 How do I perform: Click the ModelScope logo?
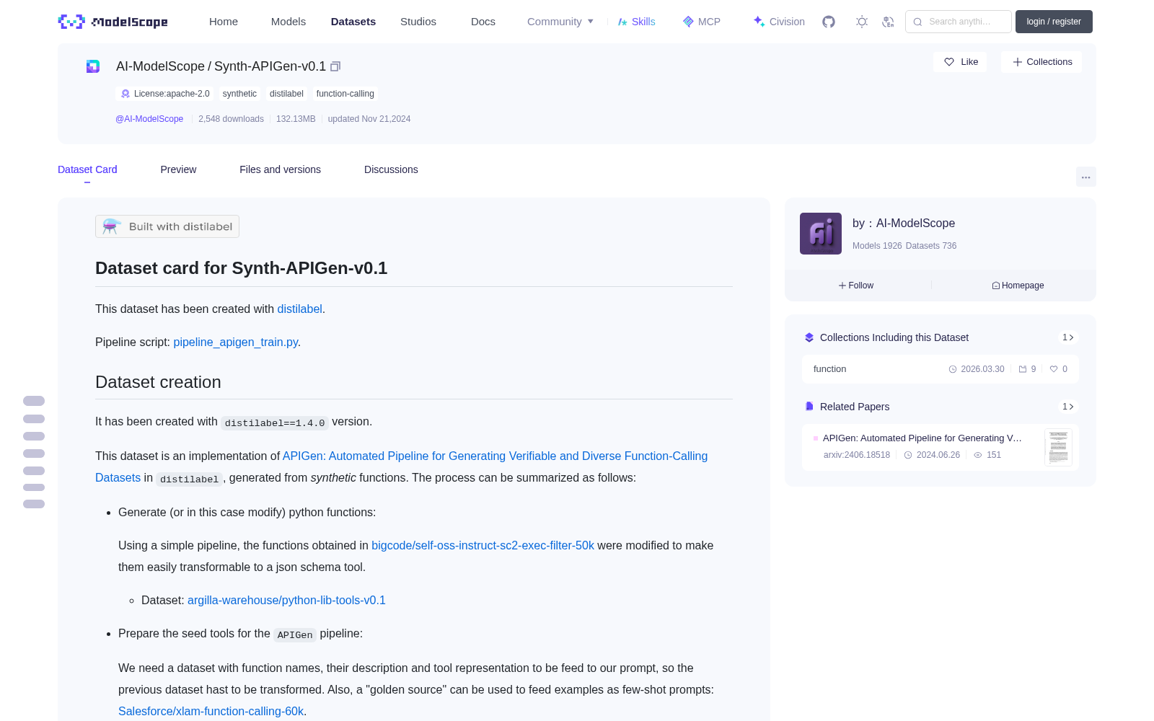113,22
